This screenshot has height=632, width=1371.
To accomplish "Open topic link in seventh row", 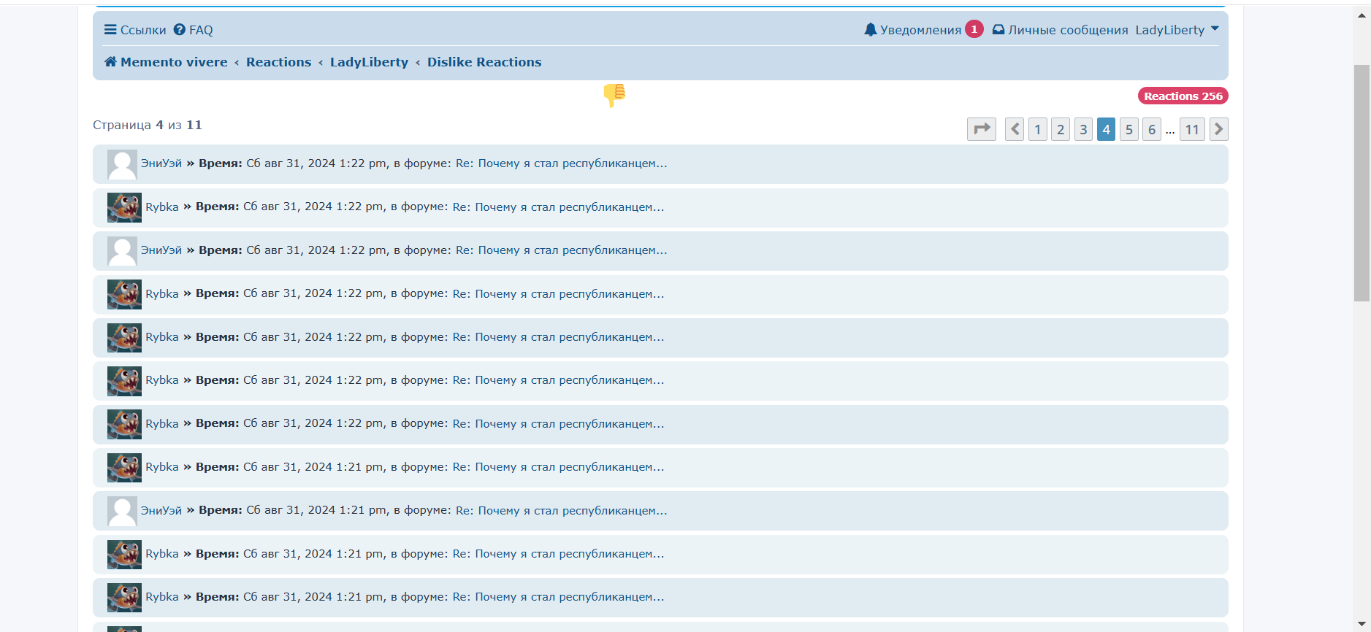I will (x=558, y=424).
